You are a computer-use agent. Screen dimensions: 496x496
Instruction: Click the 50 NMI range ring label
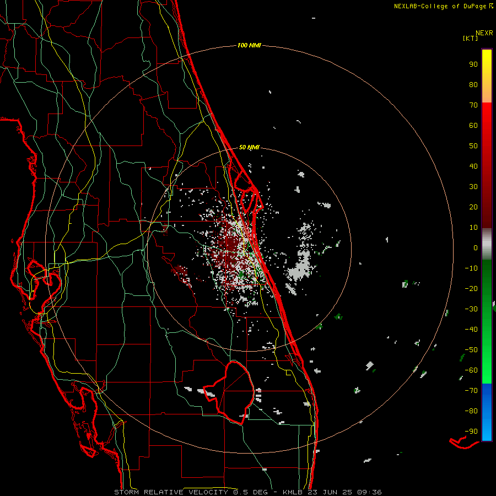point(249,147)
